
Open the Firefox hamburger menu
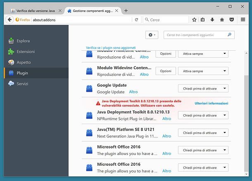click(243, 19)
